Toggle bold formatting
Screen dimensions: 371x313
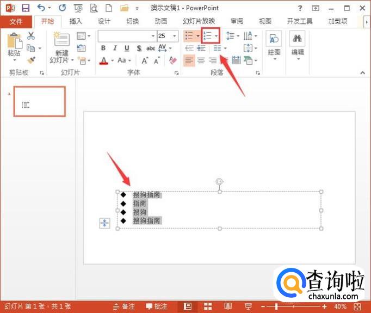tap(103, 48)
